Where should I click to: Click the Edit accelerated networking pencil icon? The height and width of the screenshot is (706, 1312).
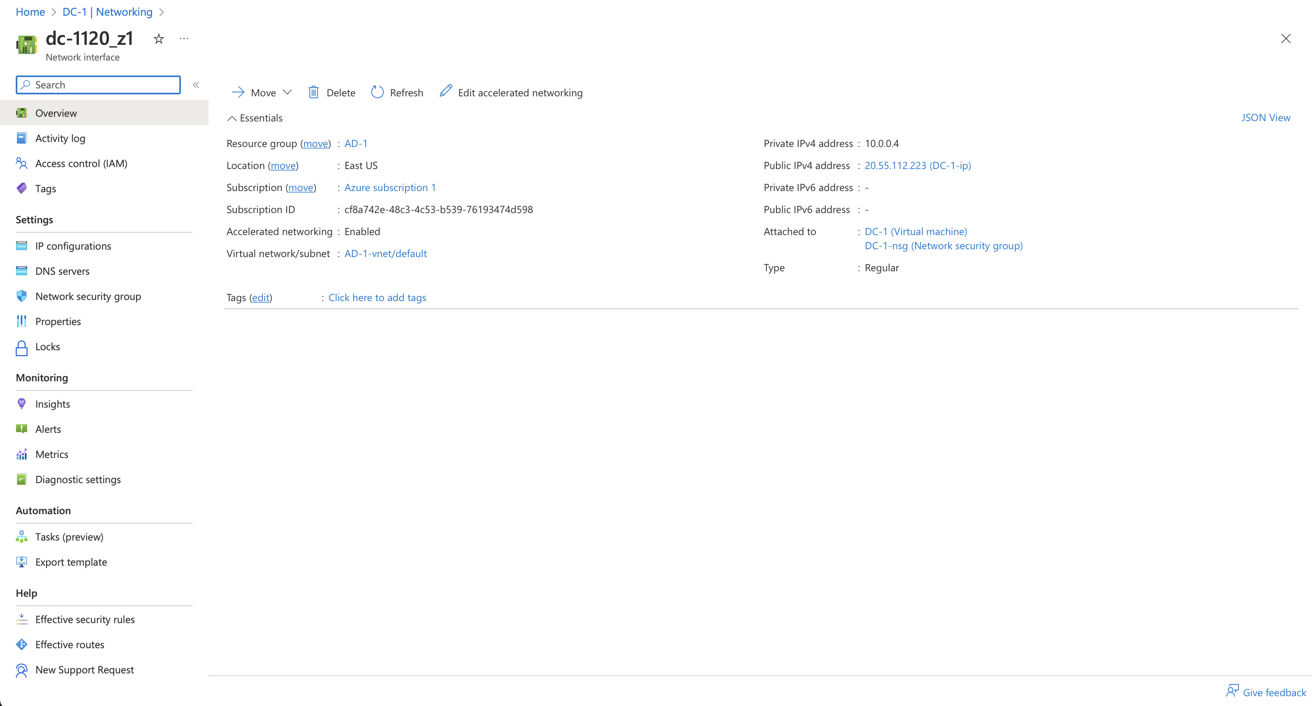pyautogui.click(x=446, y=90)
